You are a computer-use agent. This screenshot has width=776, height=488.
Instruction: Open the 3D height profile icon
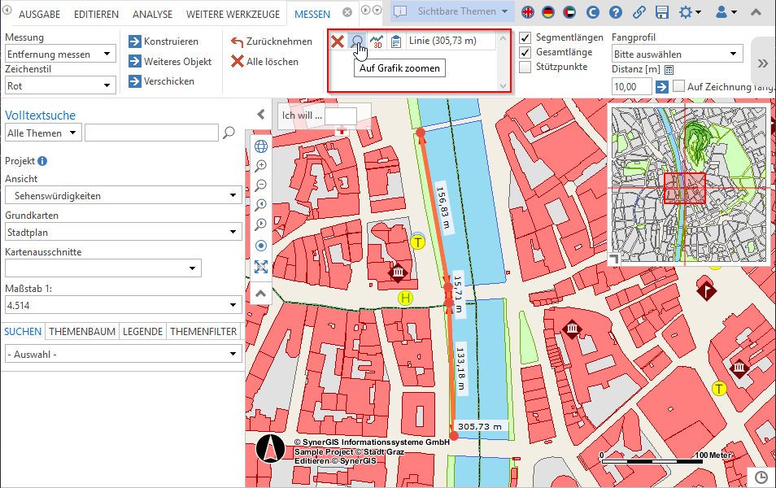377,41
